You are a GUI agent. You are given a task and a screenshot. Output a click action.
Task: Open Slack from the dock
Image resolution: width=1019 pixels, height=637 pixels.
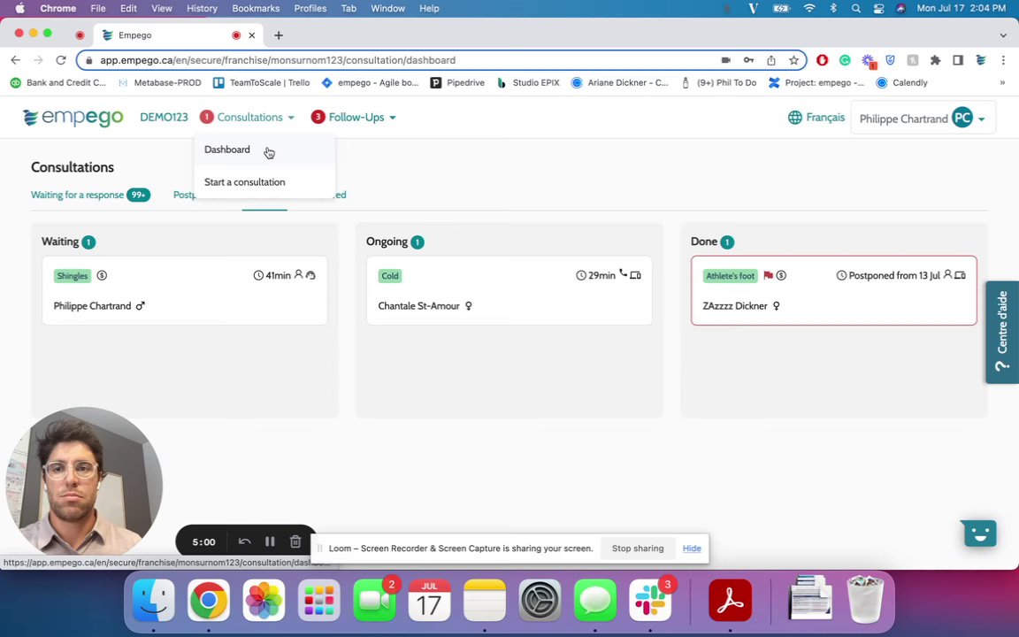(x=650, y=600)
